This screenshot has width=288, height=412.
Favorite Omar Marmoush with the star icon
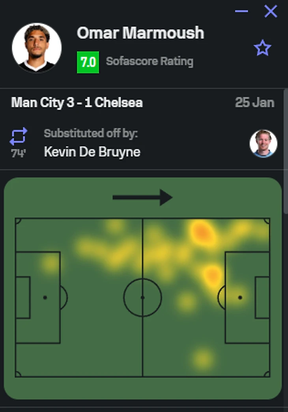pos(262,48)
